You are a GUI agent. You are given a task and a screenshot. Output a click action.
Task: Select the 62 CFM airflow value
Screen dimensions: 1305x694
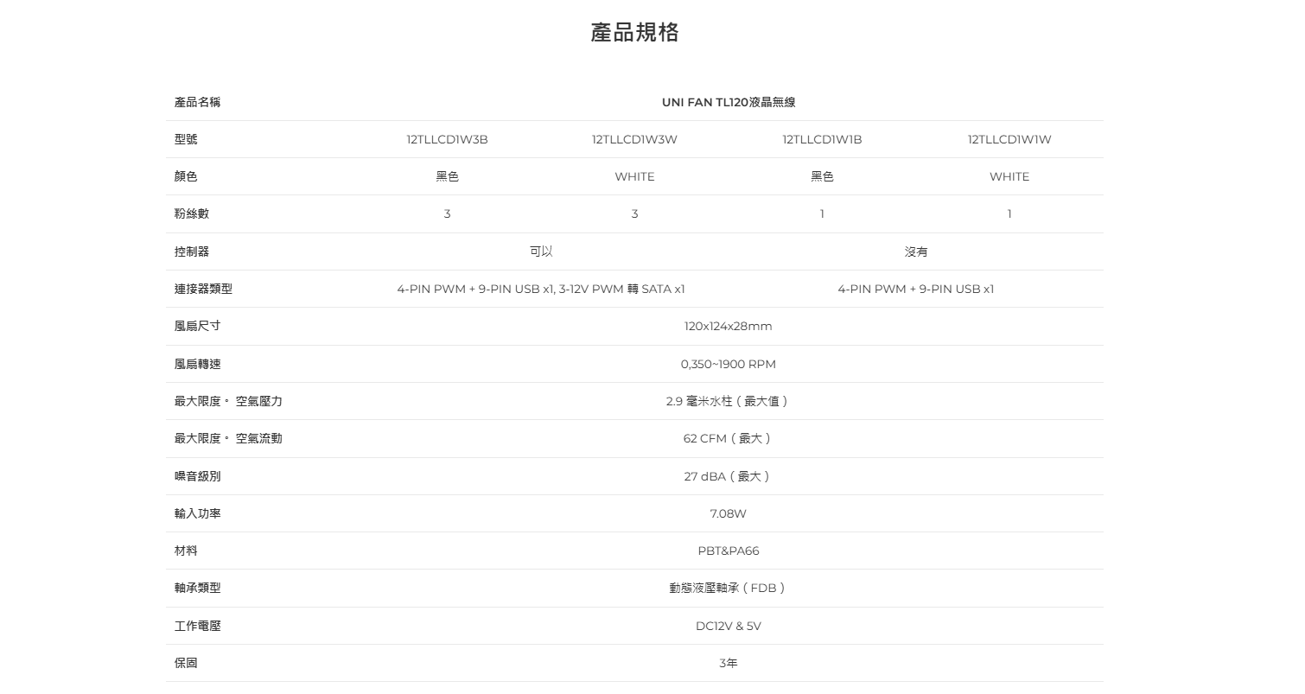pyautogui.click(x=728, y=438)
